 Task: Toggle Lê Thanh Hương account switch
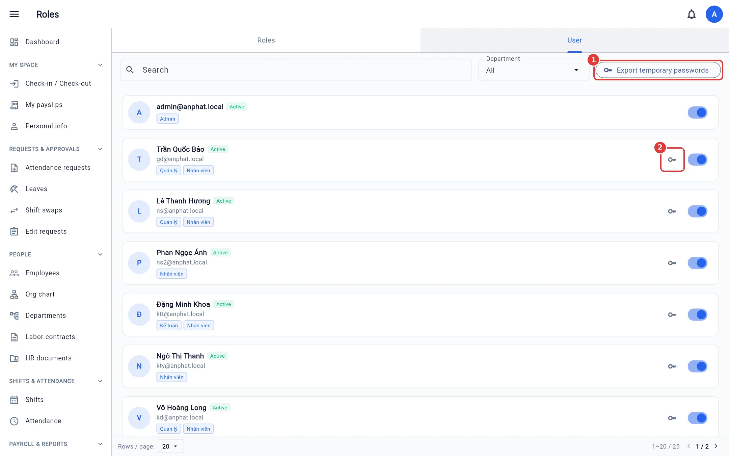tap(697, 211)
